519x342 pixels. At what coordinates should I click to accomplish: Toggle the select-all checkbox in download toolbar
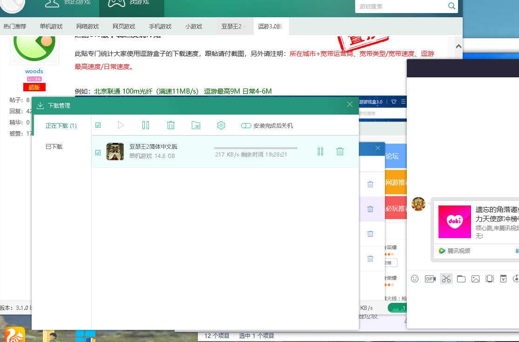[x=98, y=125]
